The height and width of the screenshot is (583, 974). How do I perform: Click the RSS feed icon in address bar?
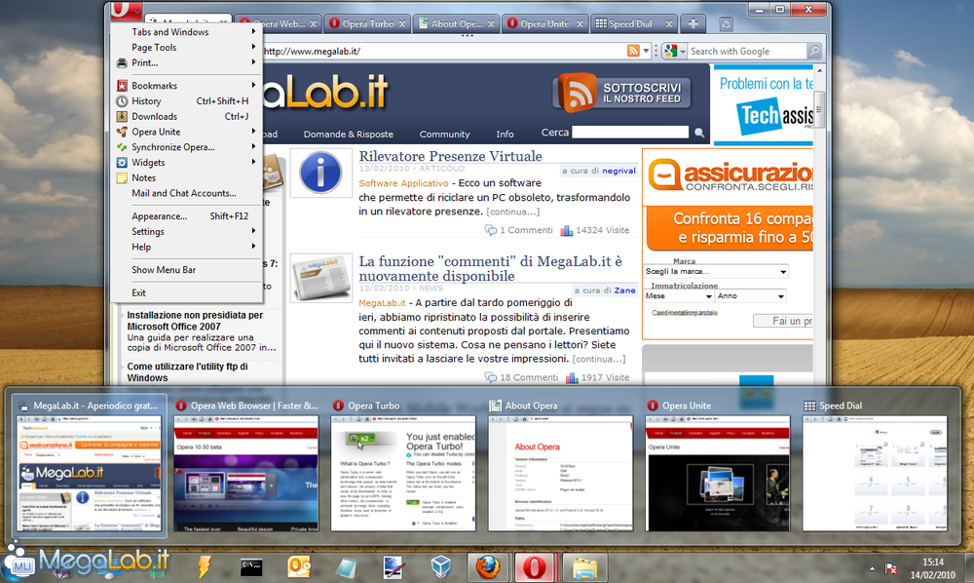pyautogui.click(x=633, y=51)
